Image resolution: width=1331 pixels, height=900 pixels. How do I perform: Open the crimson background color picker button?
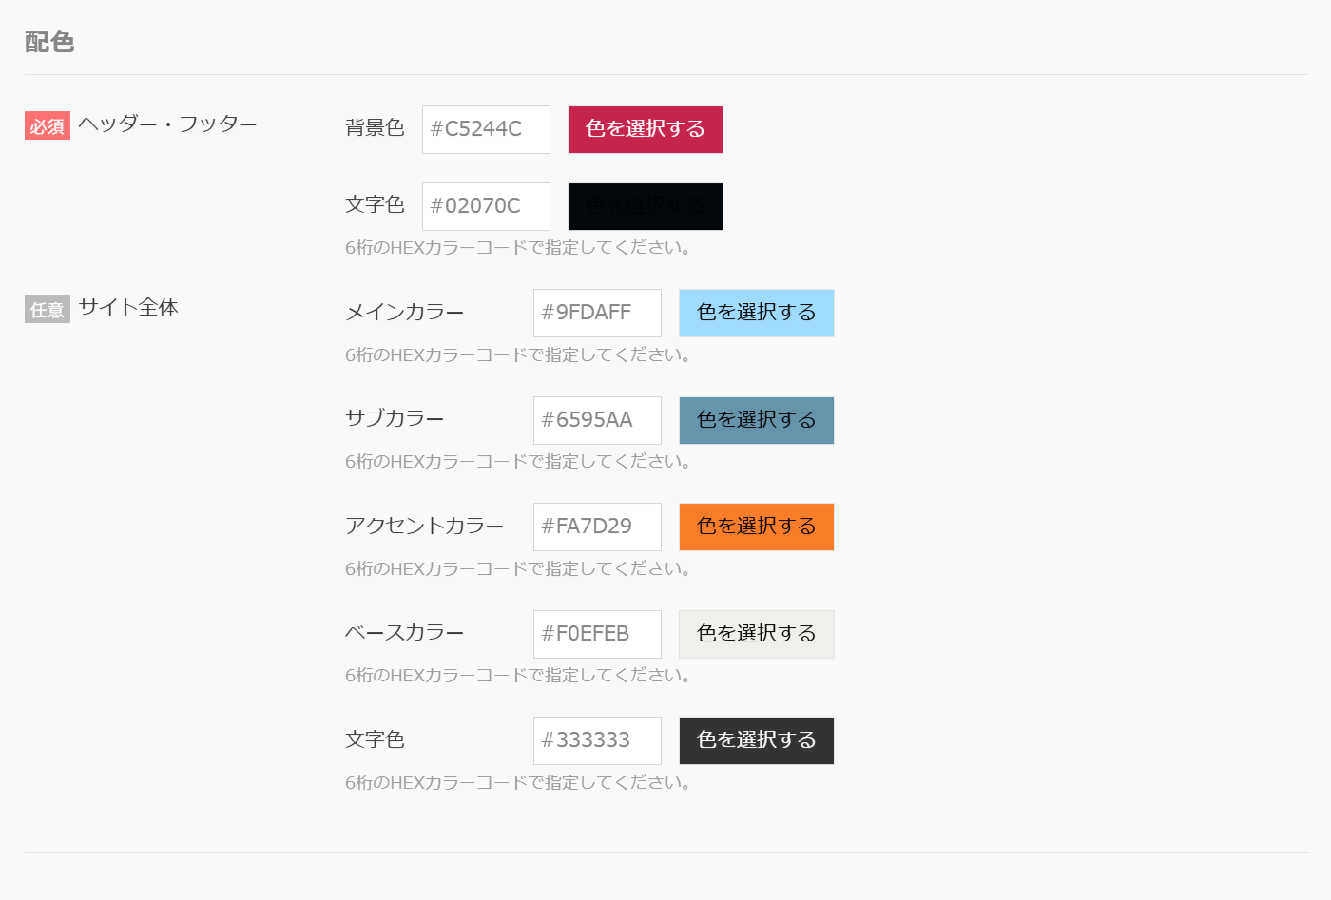point(646,129)
